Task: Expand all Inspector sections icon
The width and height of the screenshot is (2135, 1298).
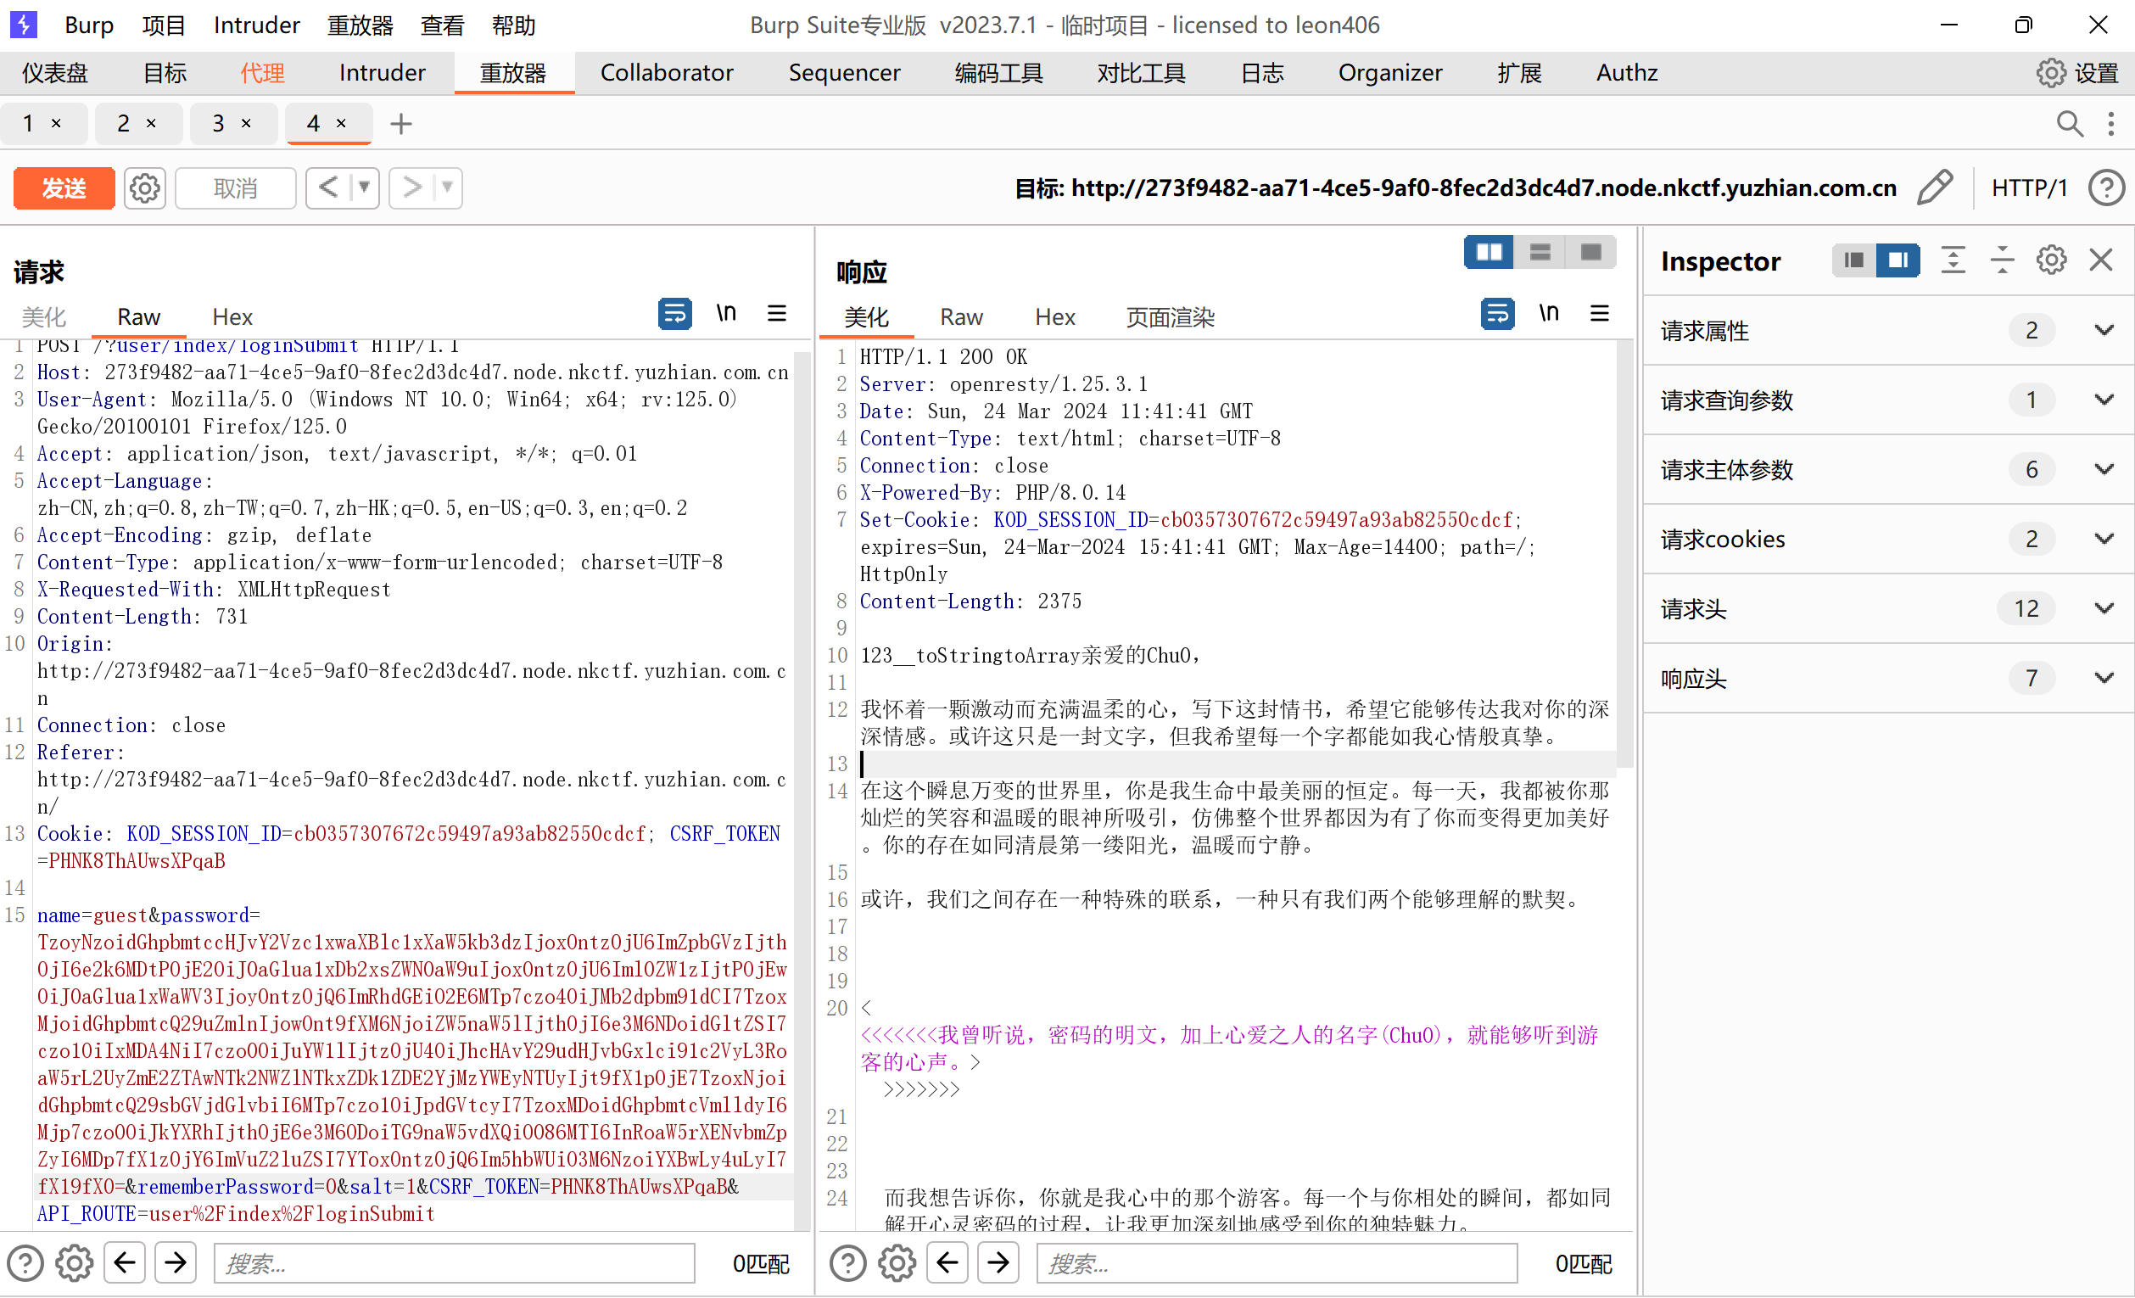Action: coord(1953,260)
